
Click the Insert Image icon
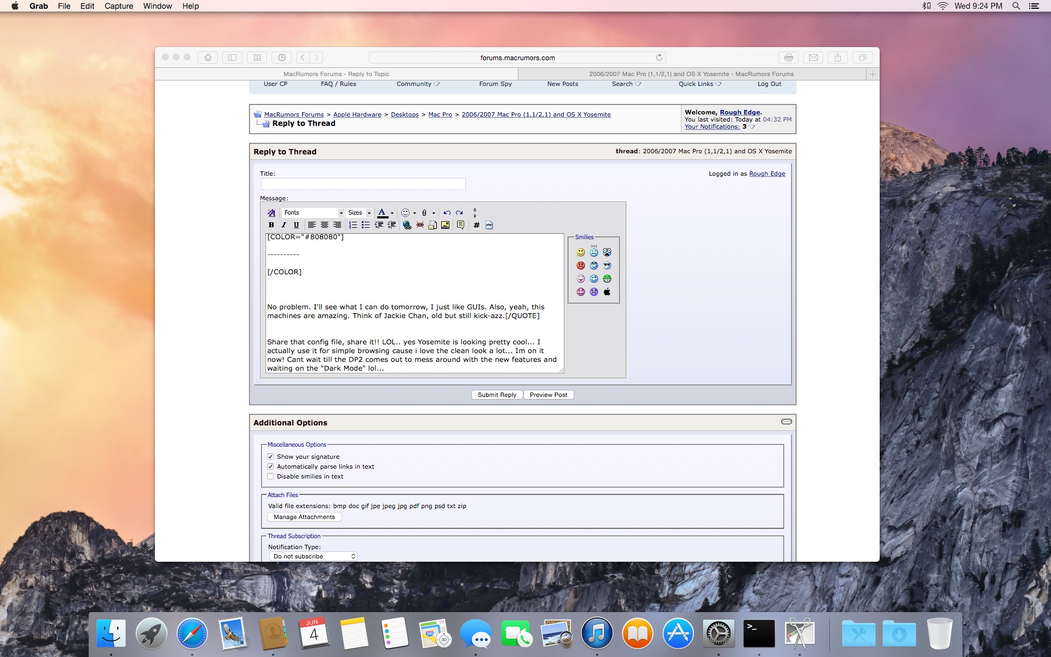(x=446, y=225)
